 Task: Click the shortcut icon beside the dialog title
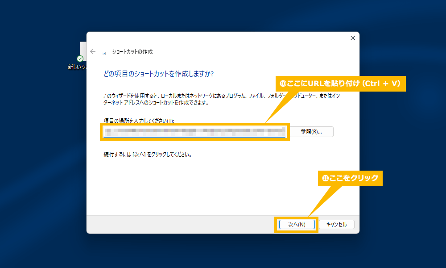coord(104,53)
